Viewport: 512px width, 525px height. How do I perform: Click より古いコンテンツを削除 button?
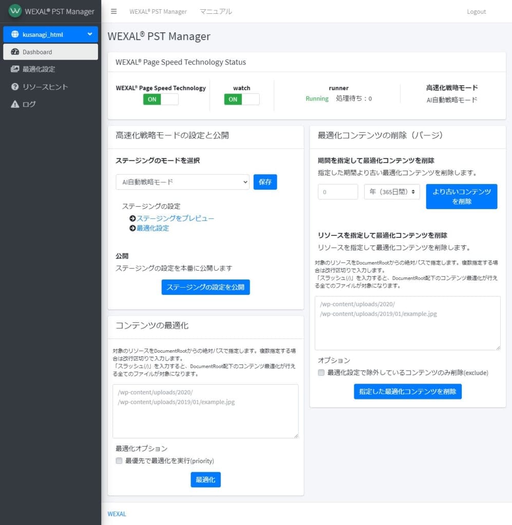pos(462,196)
